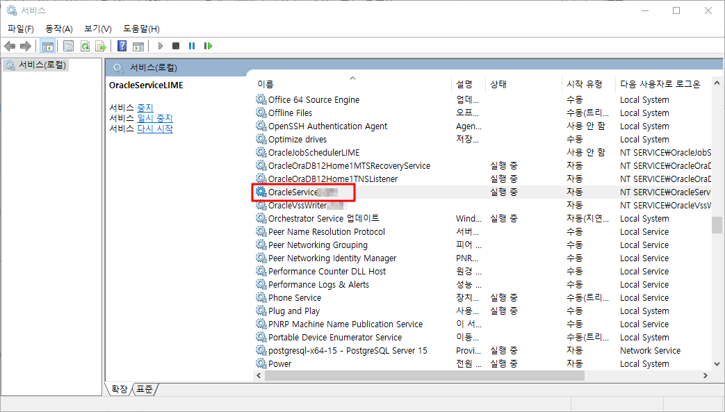Open the 도움말(H) menu
Image resolution: width=725 pixels, height=412 pixels.
click(142, 28)
